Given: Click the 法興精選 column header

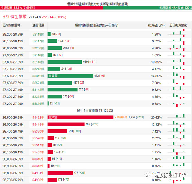Looking at the screenshot, I should coord(38,25).
